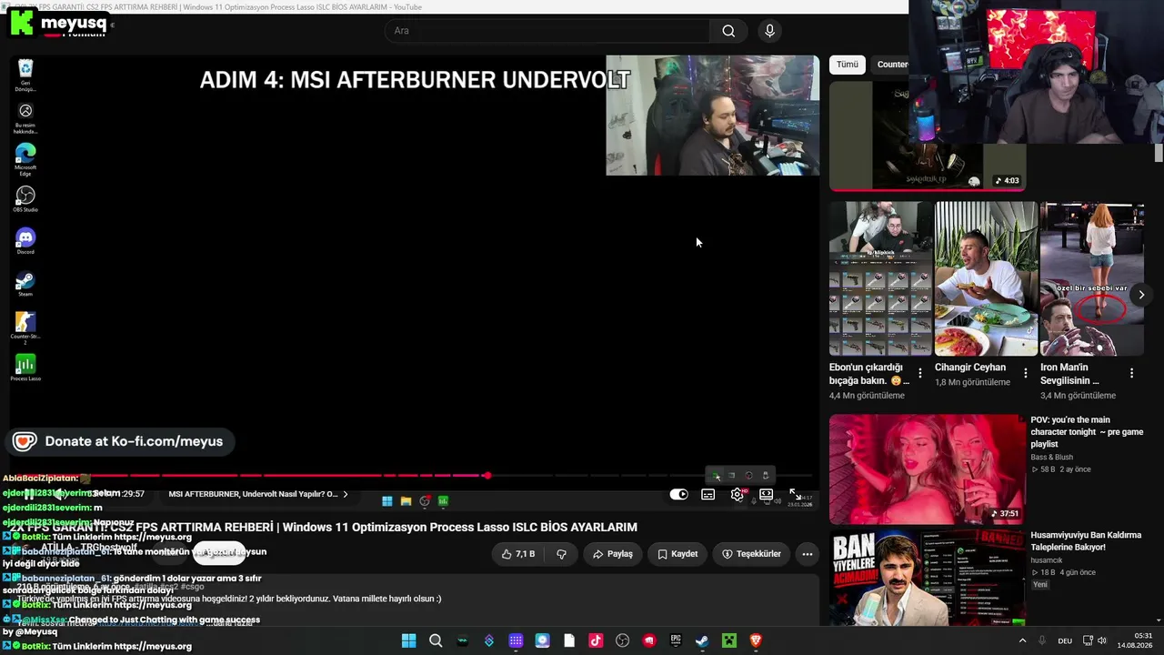
Task: Open Process Lasso desktop shortcut in the video
Action: point(25,368)
